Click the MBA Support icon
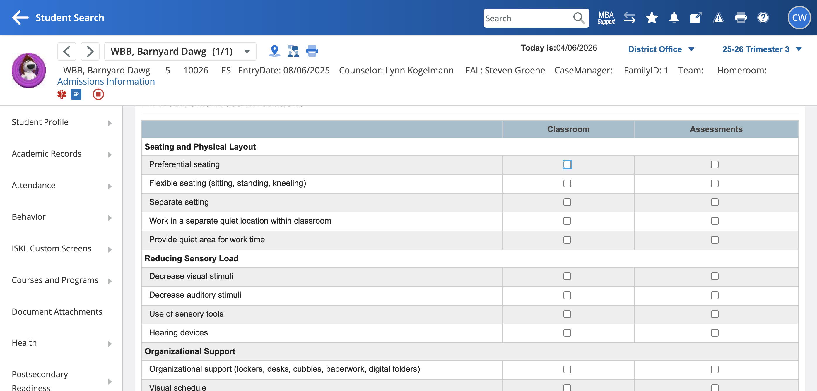The width and height of the screenshot is (817, 391). 606,18
